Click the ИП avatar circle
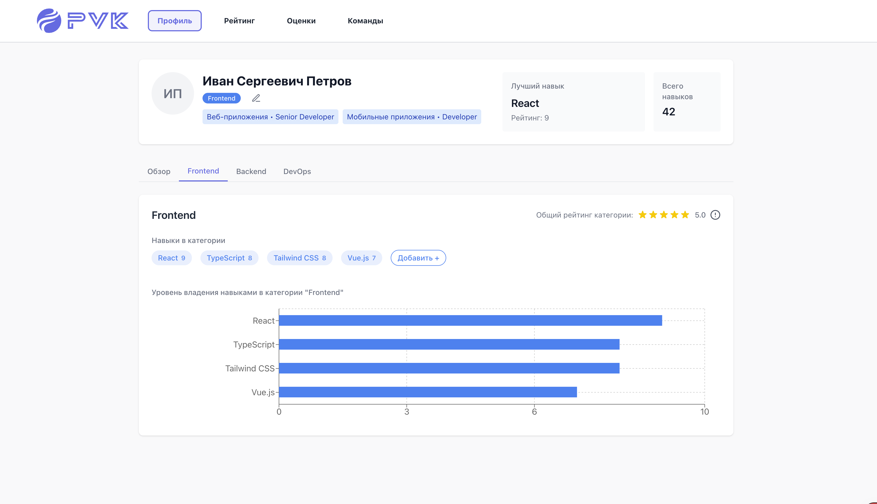Viewport: 877px width, 504px height. [173, 93]
